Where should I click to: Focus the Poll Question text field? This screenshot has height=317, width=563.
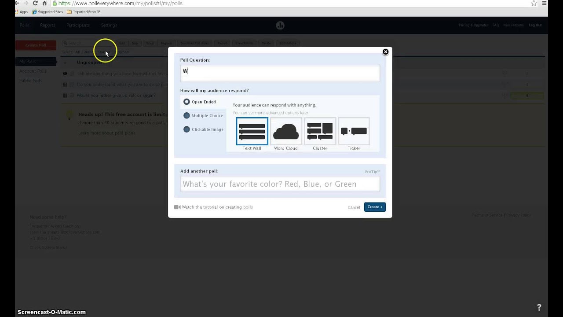pyautogui.click(x=280, y=73)
